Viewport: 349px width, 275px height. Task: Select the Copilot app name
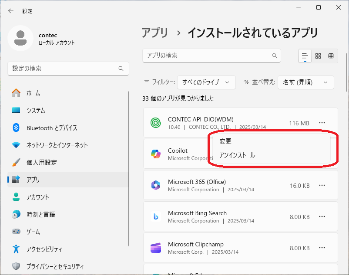(178, 151)
